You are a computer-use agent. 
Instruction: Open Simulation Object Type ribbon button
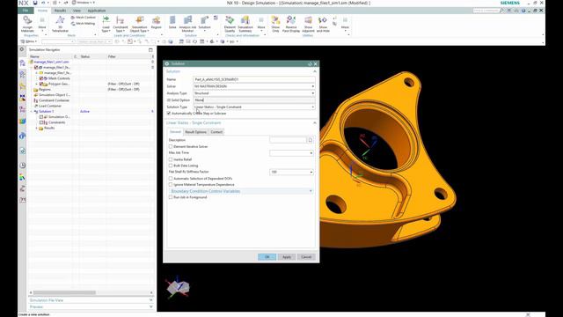click(x=139, y=24)
